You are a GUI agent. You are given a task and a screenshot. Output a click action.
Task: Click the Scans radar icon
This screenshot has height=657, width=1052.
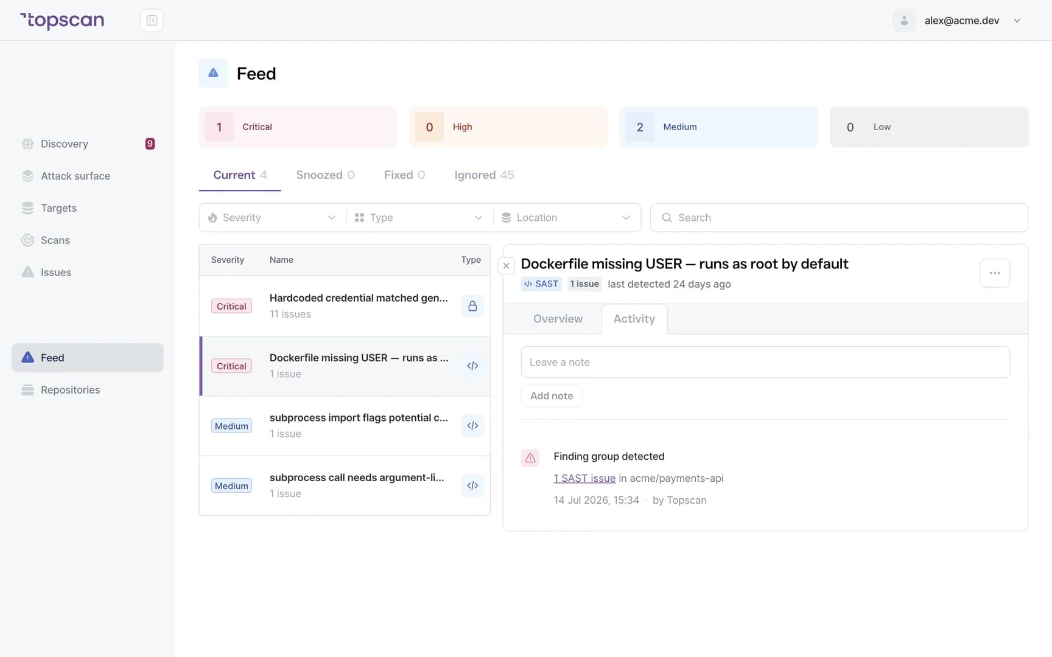pyautogui.click(x=27, y=240)
